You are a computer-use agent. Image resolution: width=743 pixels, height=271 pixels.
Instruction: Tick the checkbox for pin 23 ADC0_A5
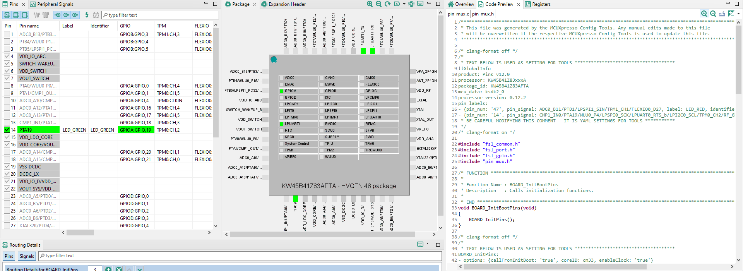[7, 196]
